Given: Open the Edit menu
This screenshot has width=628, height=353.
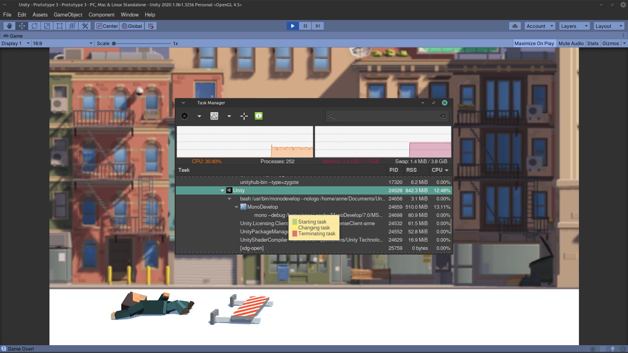Looking at the screenshot, I should (22, 15).
